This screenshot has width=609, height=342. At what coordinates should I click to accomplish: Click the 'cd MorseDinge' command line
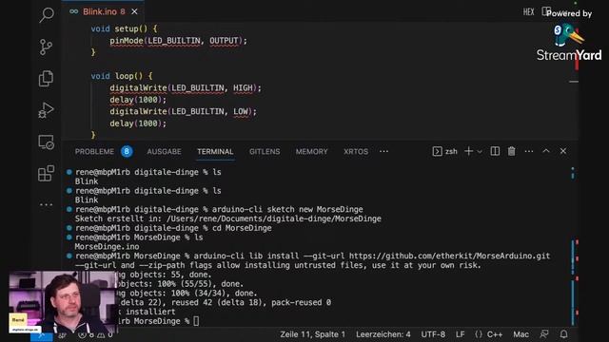(242, 228)
